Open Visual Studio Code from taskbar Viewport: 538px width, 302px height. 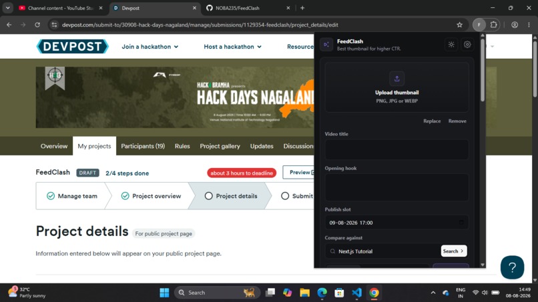tap(356, 293)
